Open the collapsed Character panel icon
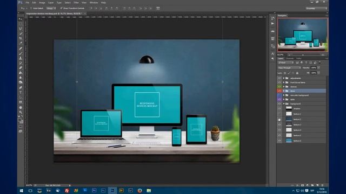 (272, 54)
